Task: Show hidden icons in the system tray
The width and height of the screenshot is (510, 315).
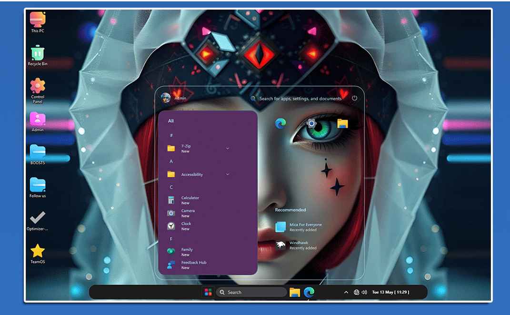Action: click(346, 292)
